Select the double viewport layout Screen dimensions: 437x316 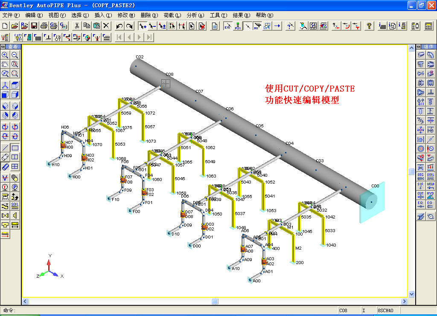pos(15,157)
